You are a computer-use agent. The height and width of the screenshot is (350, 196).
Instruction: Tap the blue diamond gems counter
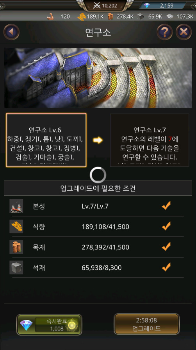click(x=162, y=5)
